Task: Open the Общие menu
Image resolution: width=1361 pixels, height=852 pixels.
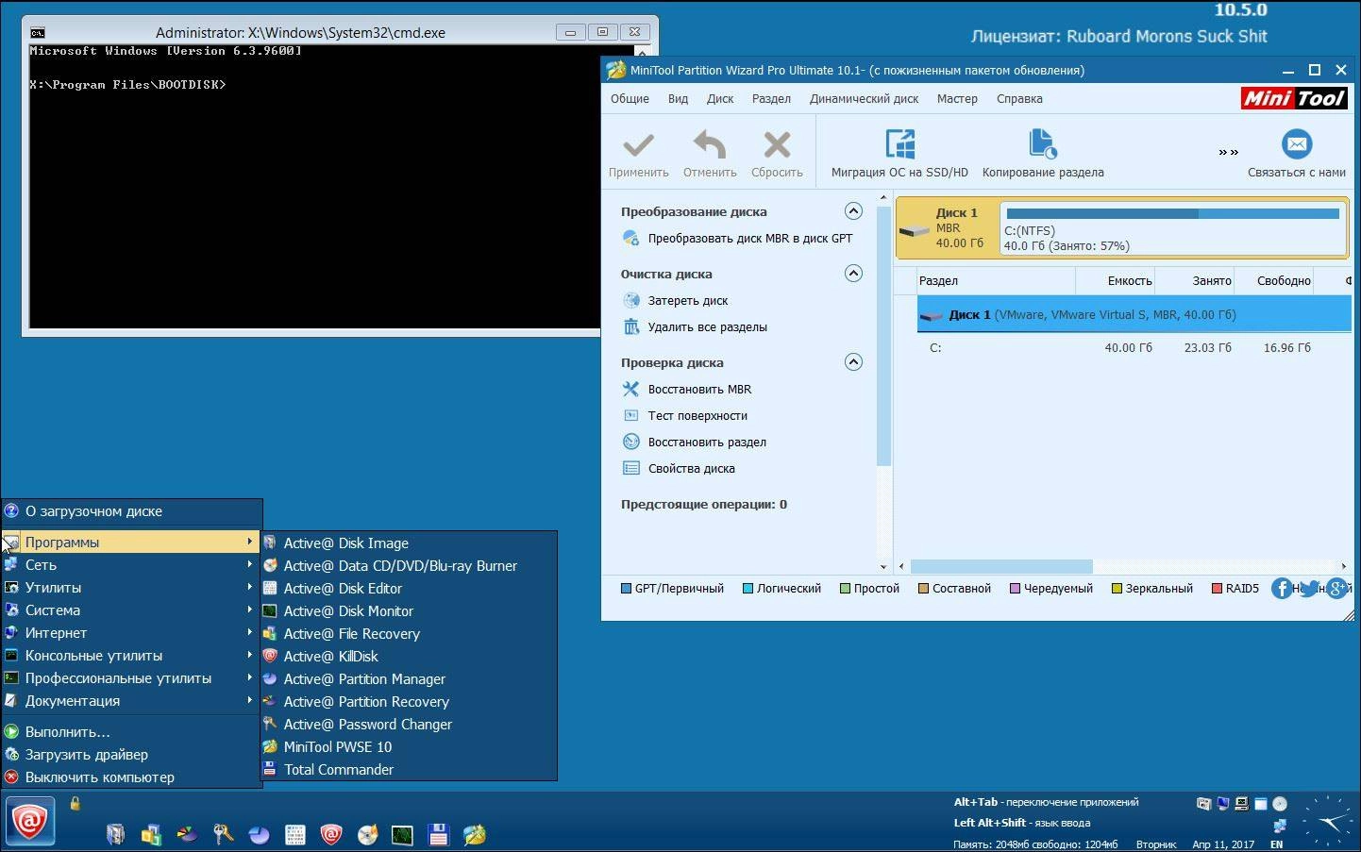Action: pos(630,98)
